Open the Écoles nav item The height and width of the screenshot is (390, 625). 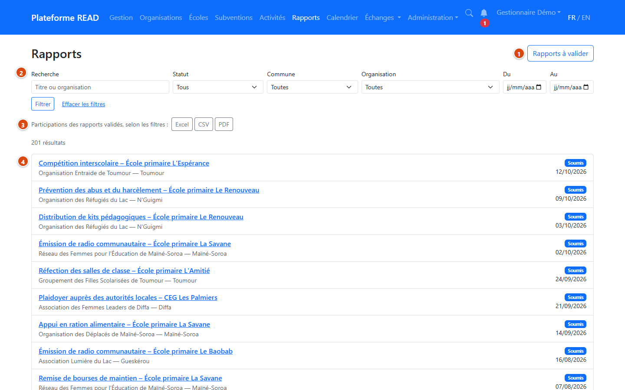click(198, 18)
